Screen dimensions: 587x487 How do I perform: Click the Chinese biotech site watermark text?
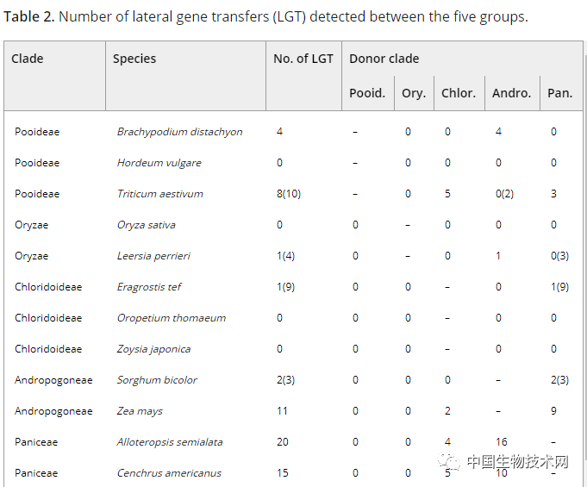click(517, 463)
